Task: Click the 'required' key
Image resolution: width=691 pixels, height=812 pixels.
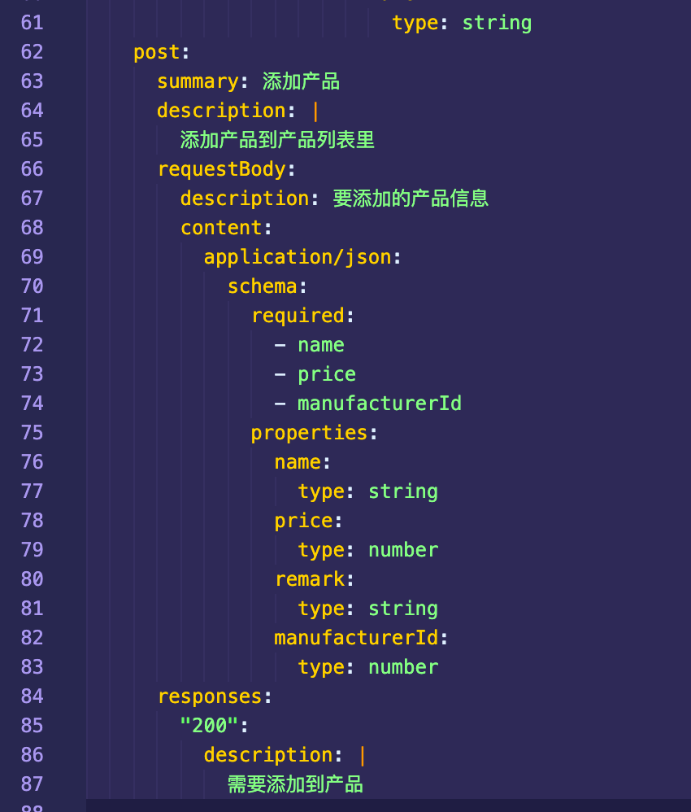Action: 298,316
